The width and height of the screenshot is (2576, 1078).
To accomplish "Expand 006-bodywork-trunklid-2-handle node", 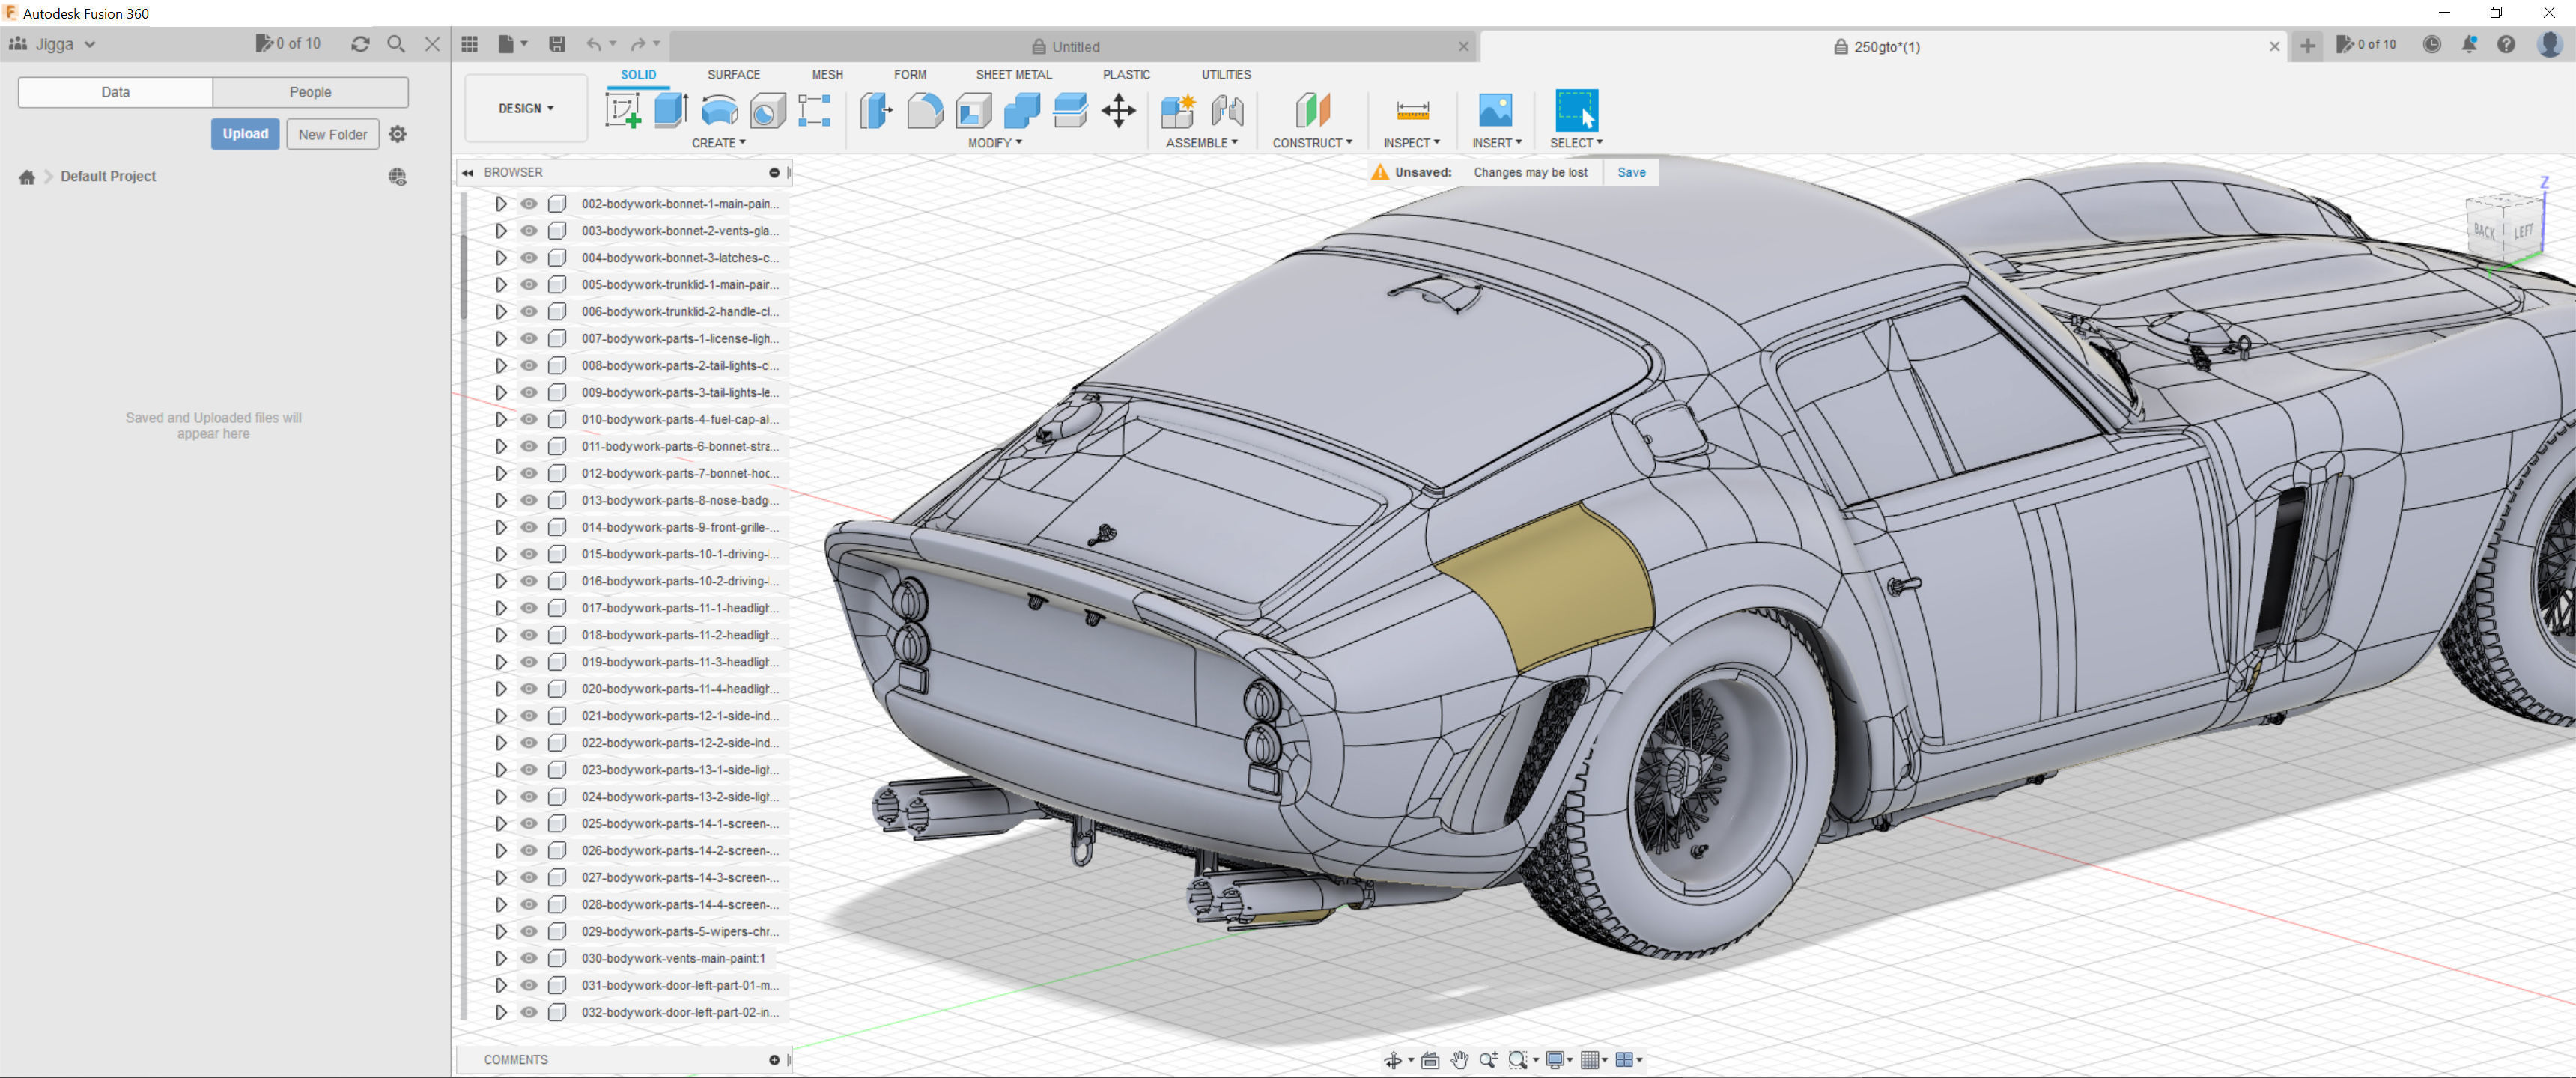I will (501, 312).
